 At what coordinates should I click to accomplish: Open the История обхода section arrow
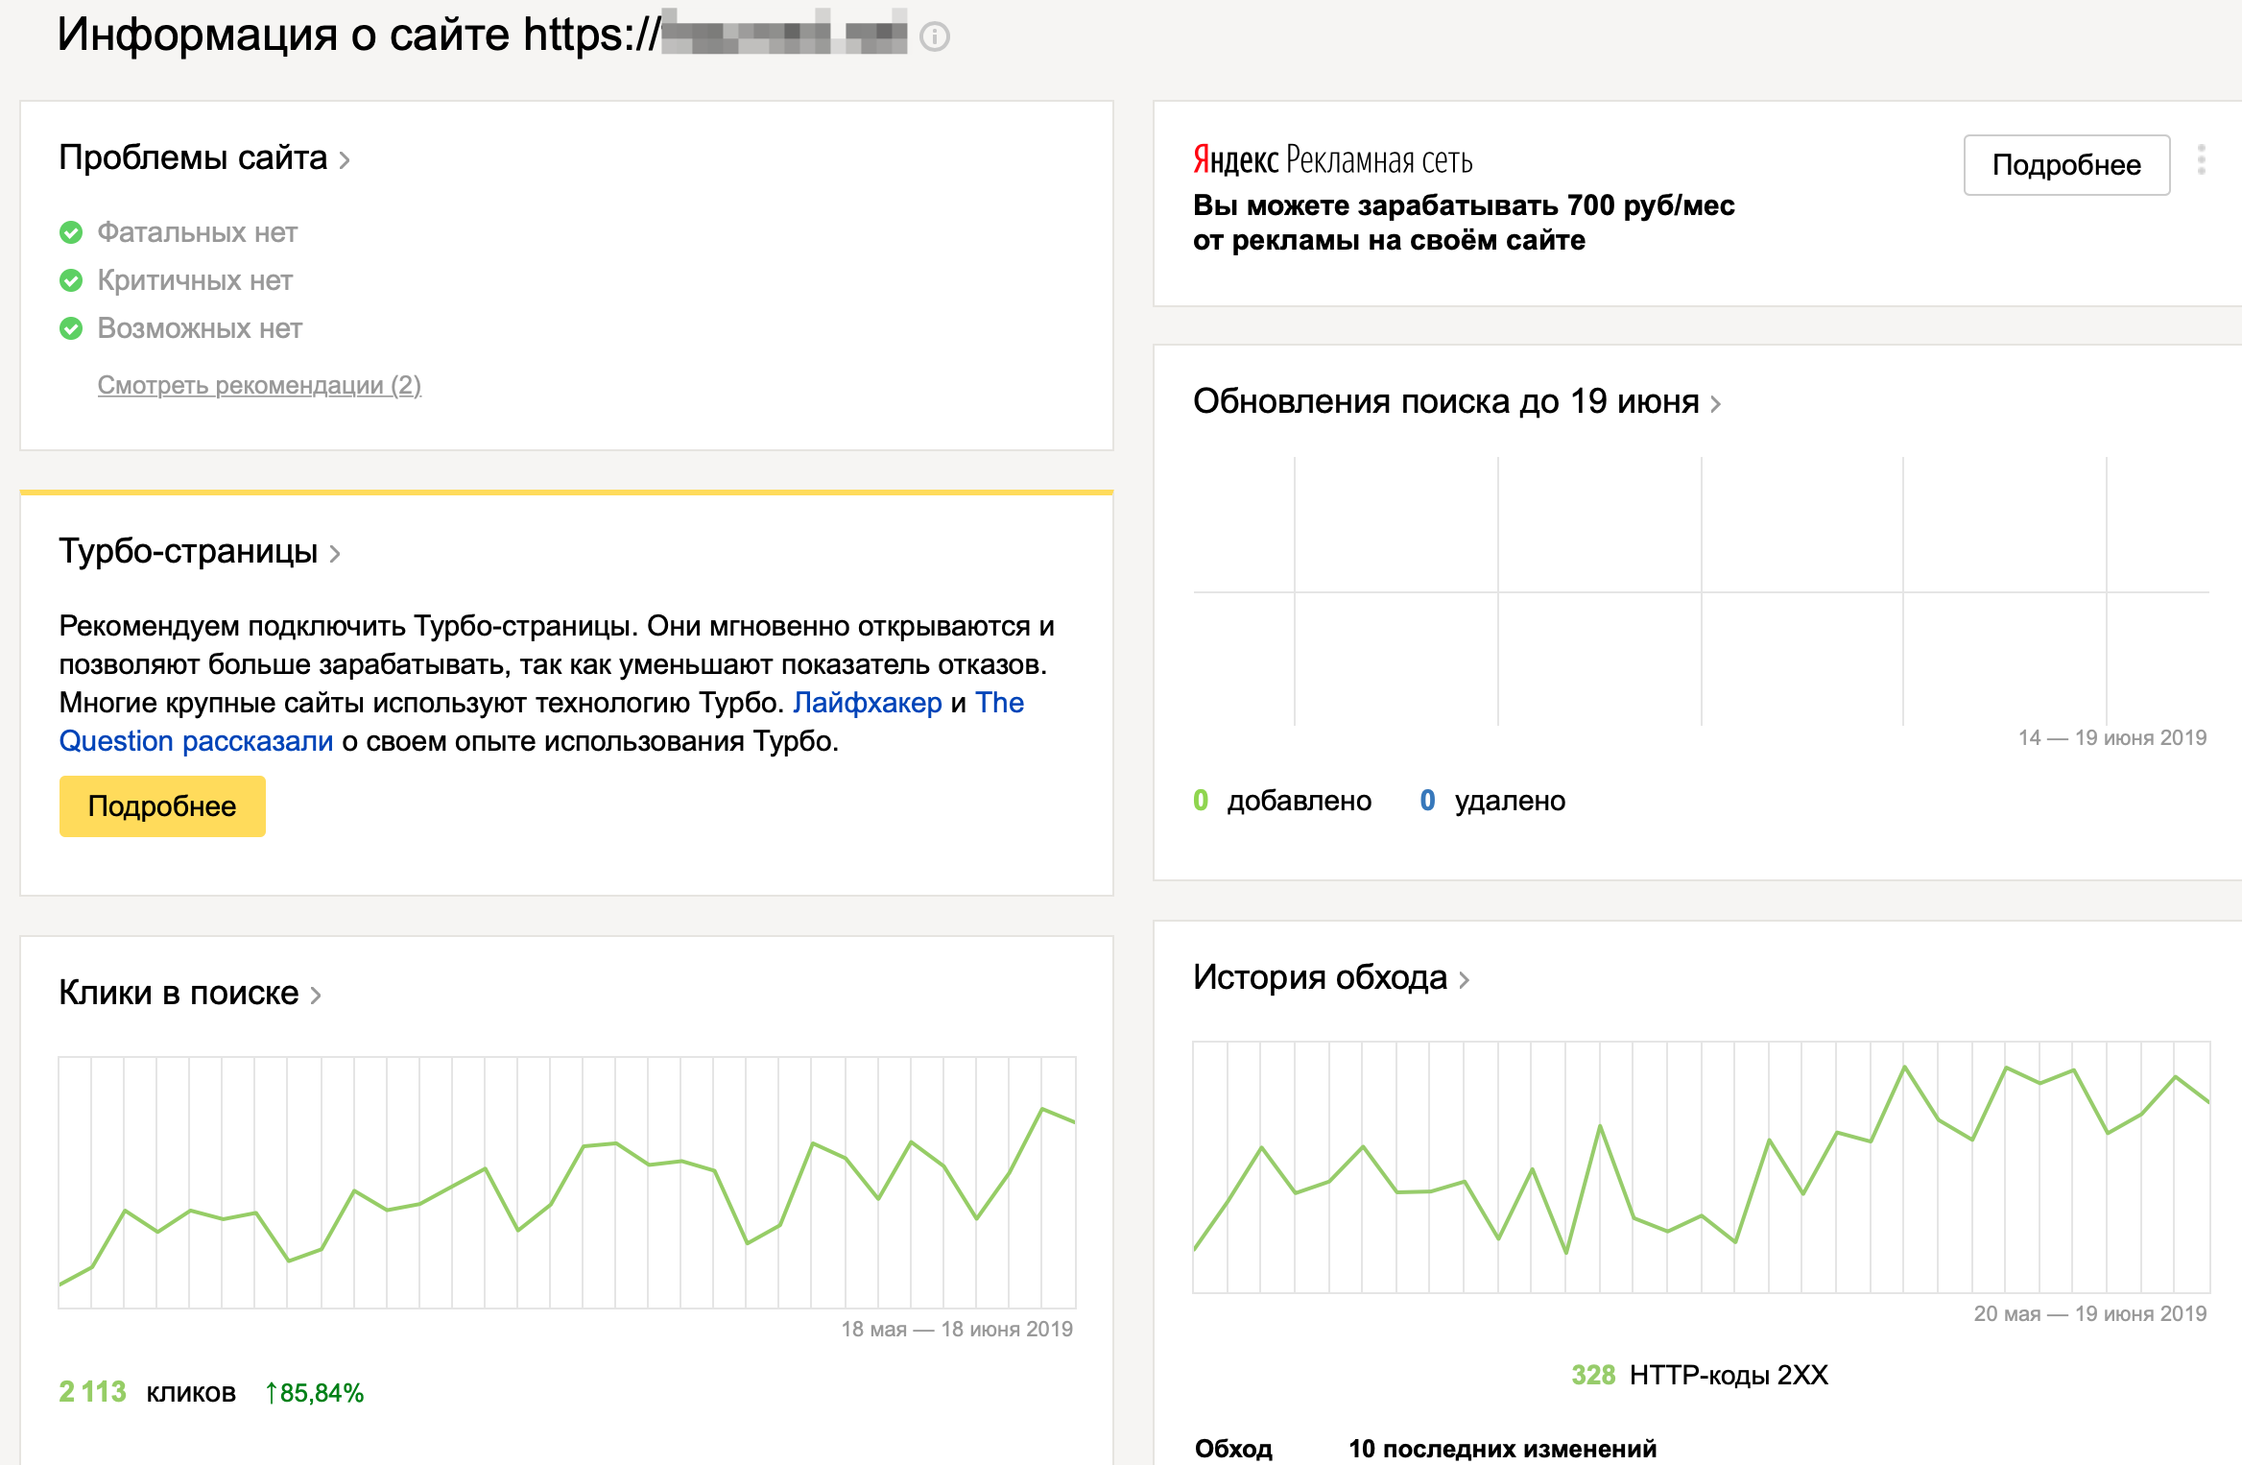(1465, 980)
